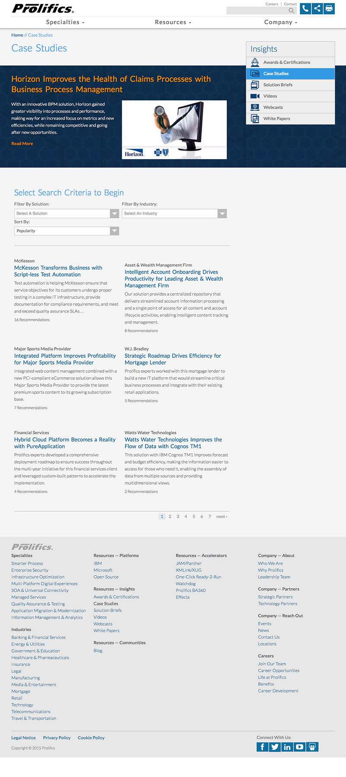
Task: Expand the Specialties navigation menu
Action: click(x=65, y=22)
